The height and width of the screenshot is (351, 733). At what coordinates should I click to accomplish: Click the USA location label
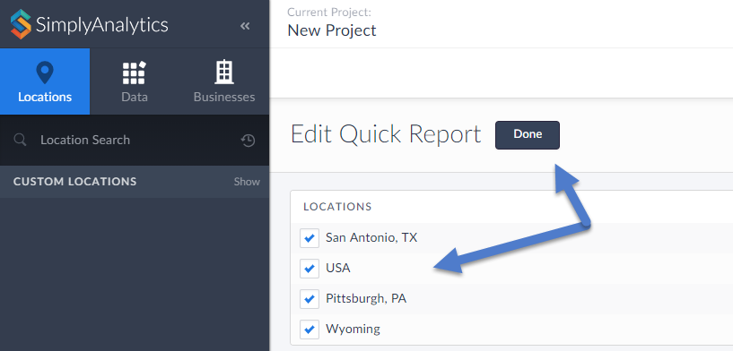(338, 269)
